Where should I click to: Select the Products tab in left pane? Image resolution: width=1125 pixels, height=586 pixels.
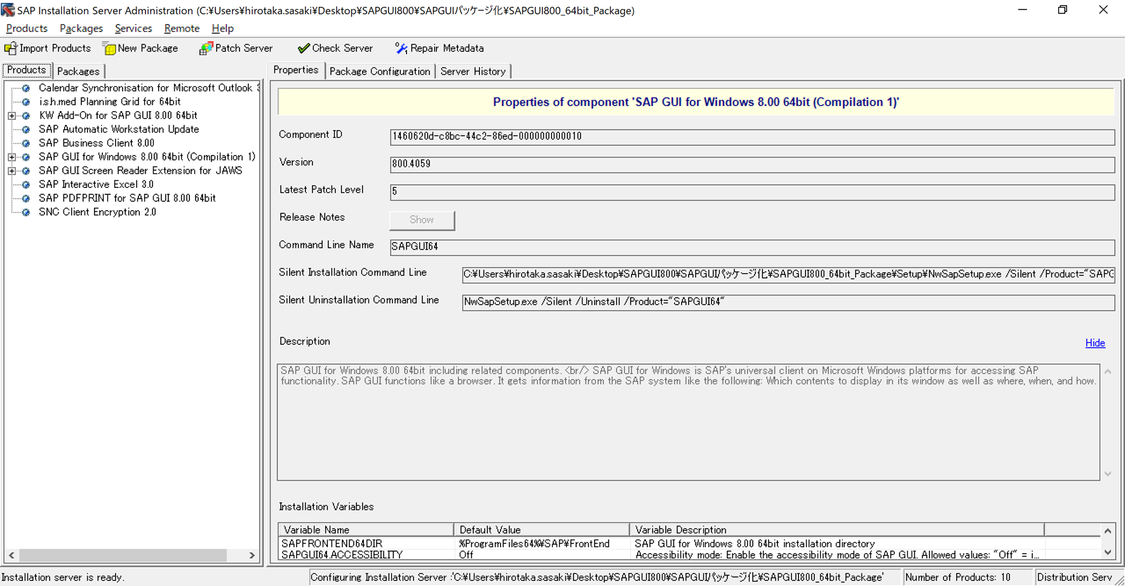pos(27,70)
